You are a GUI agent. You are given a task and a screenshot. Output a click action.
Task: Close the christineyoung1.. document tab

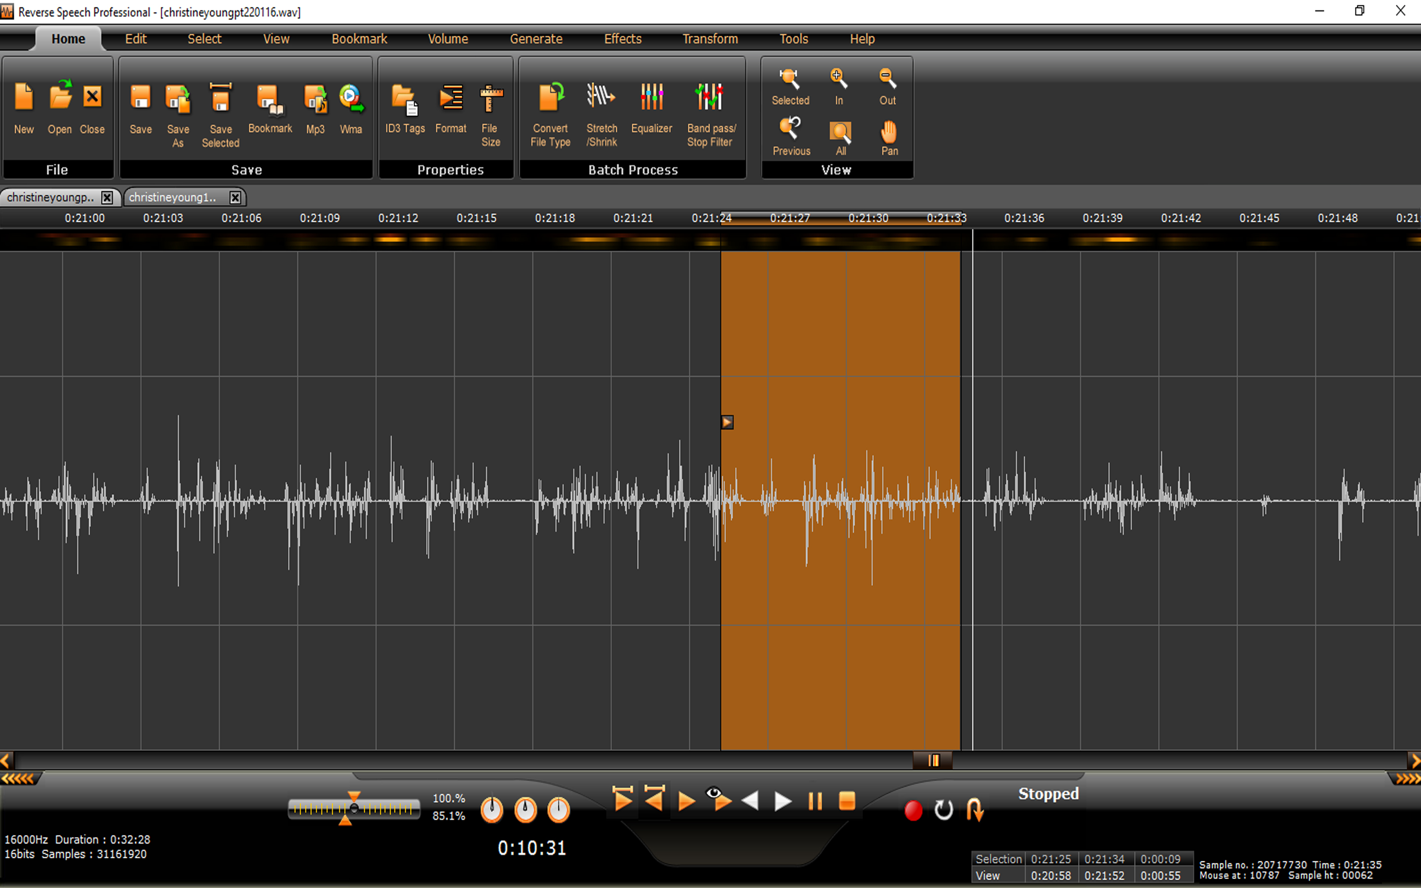click(x=235, y=197)
